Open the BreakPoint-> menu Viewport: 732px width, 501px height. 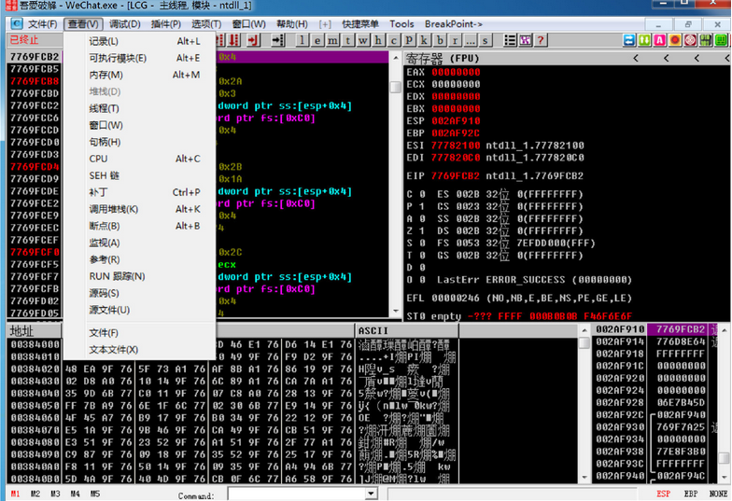pyautogui.click(x=454, y=24)
